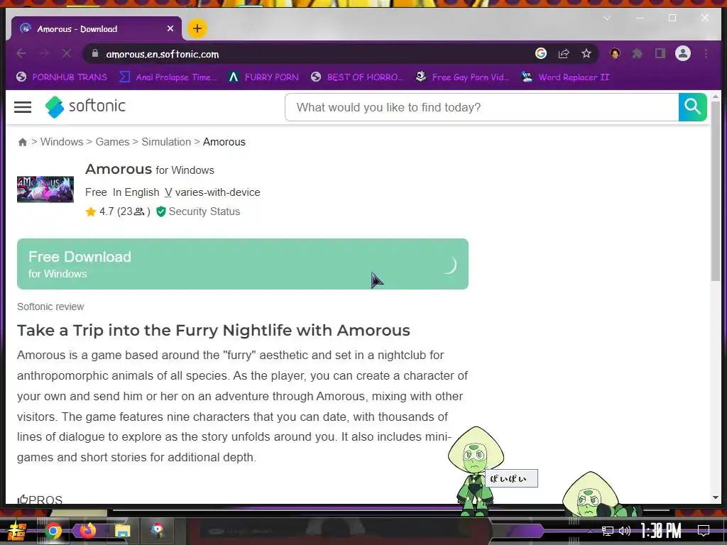Open the avatar extension icon
The width and height of the screenshot is (727, 545).
point(615,54)
